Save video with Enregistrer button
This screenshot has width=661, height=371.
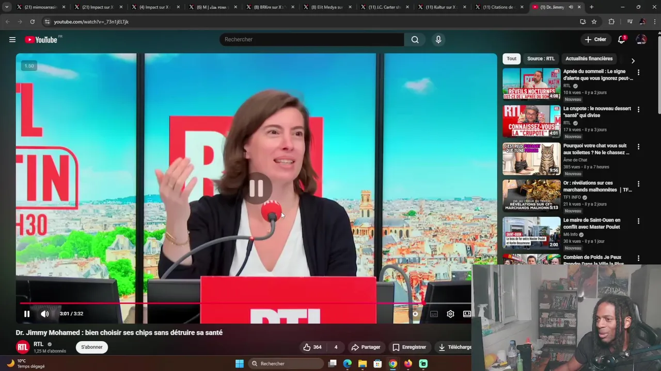[409, 347]
